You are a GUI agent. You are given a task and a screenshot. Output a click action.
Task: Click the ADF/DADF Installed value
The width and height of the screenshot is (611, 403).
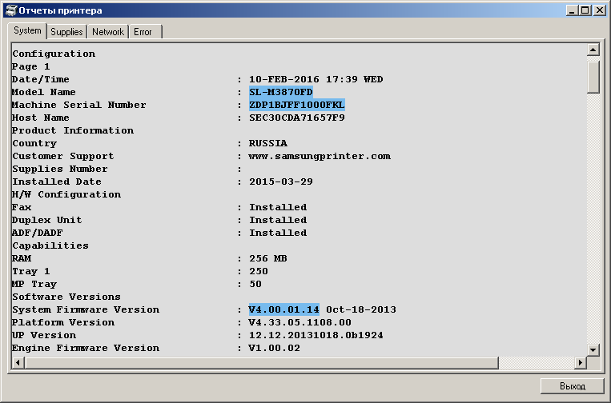tap(278, 233)
